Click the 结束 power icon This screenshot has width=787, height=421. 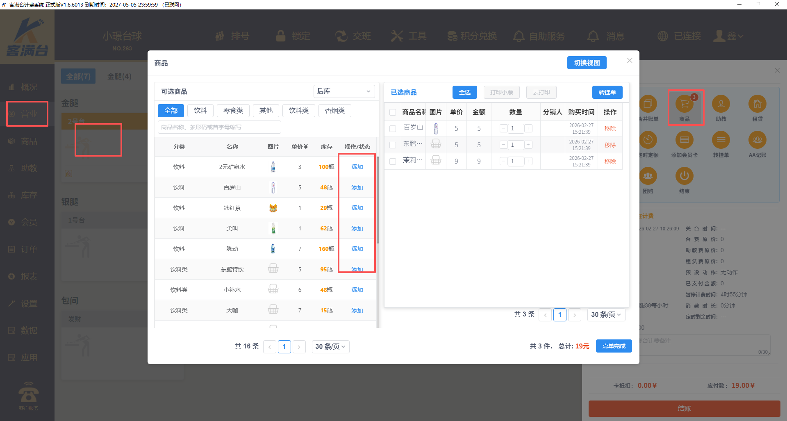(684, 177)
